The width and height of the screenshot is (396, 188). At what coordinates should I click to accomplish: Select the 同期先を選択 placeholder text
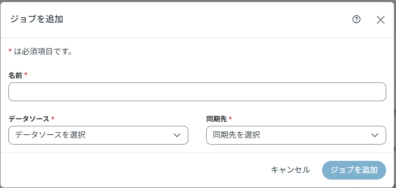click(x=236, y=135)
